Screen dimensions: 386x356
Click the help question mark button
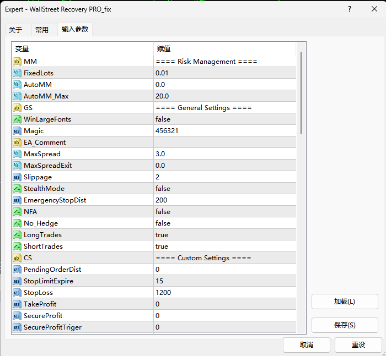coord(350,9)
